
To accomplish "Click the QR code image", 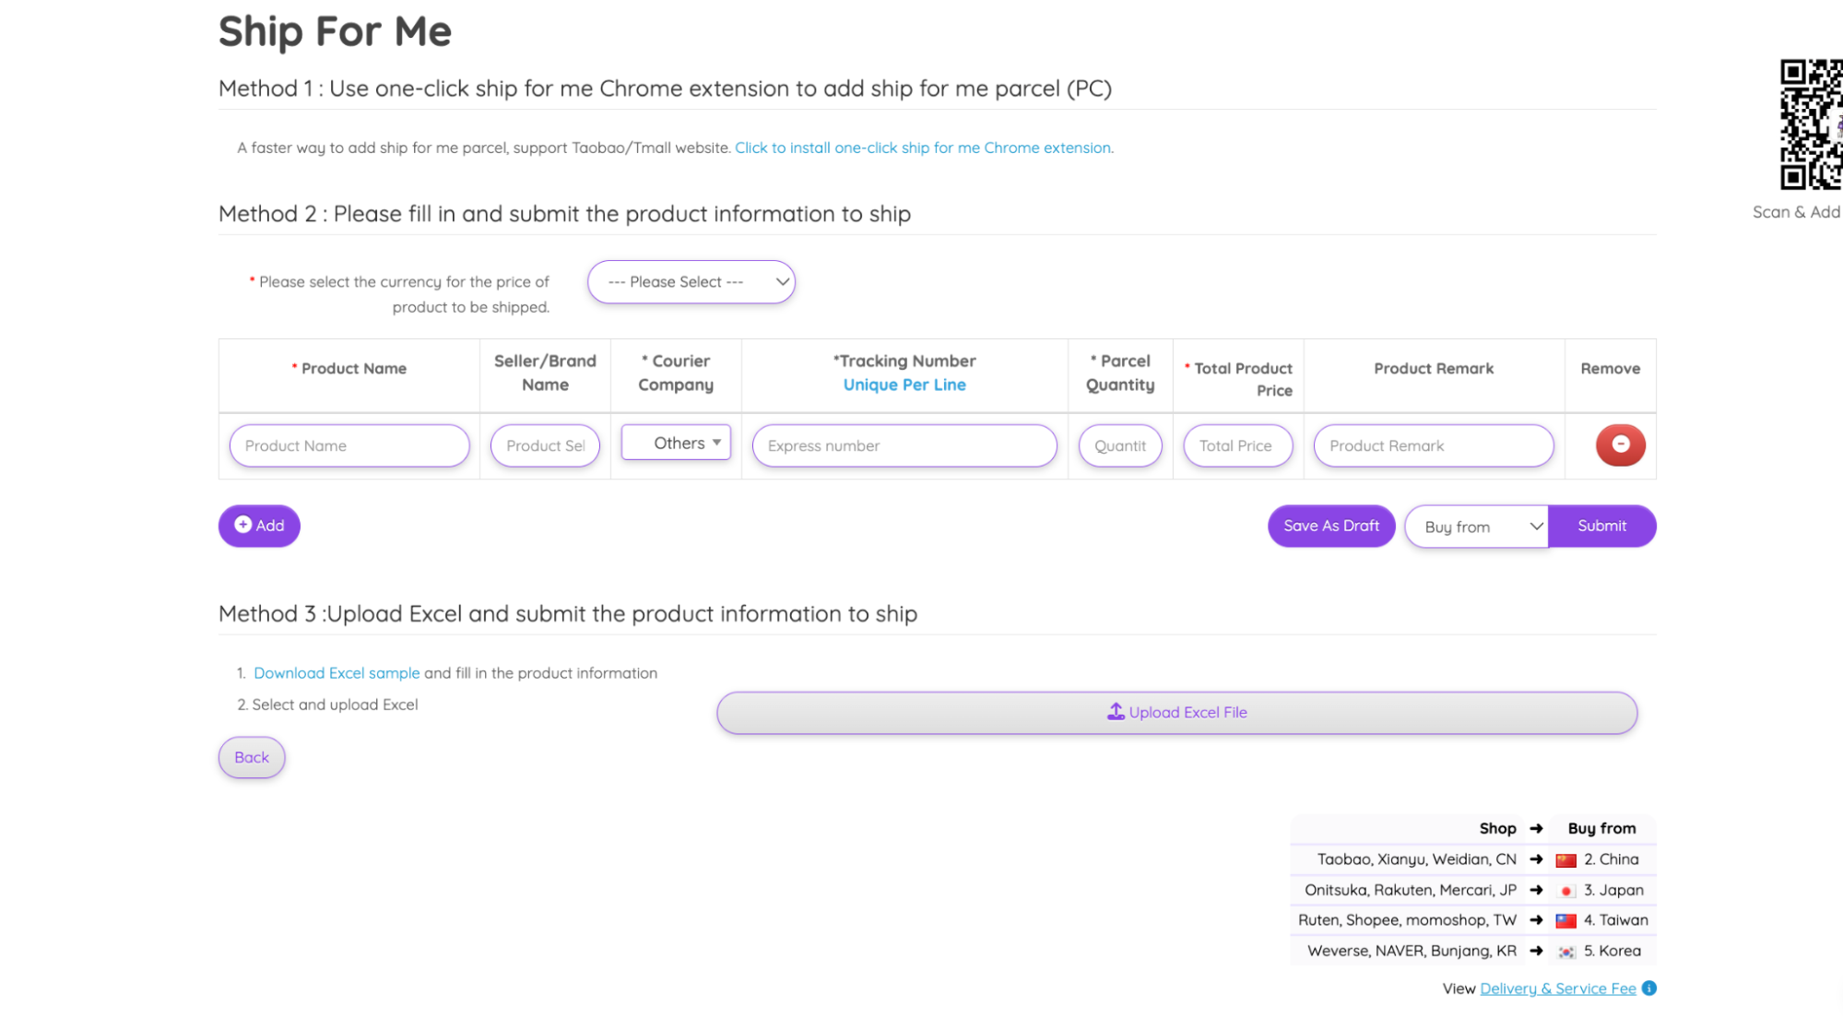I will (x=1810, y=124).
